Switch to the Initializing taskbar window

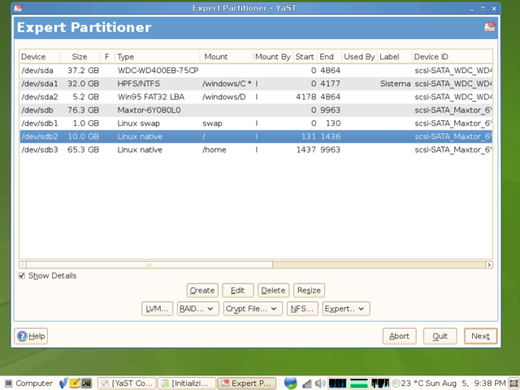[x=187, y=383]
